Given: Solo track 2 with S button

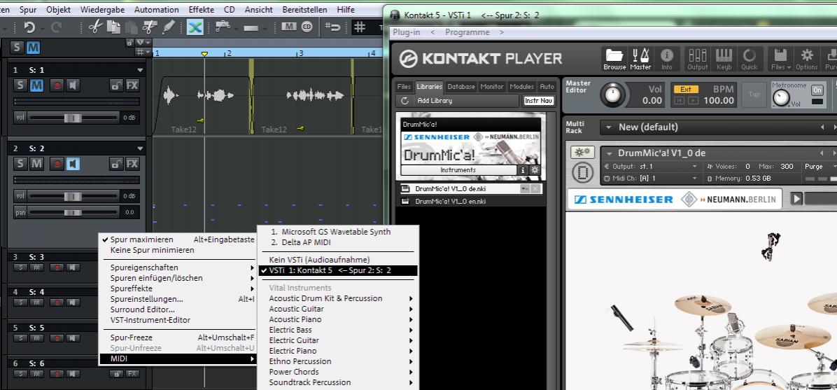Looking at the screenshot, I should [20, 163].
